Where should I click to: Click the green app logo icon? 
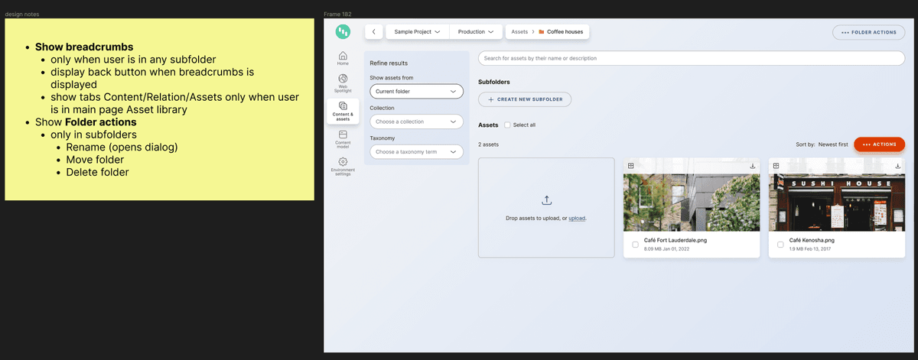343,32
